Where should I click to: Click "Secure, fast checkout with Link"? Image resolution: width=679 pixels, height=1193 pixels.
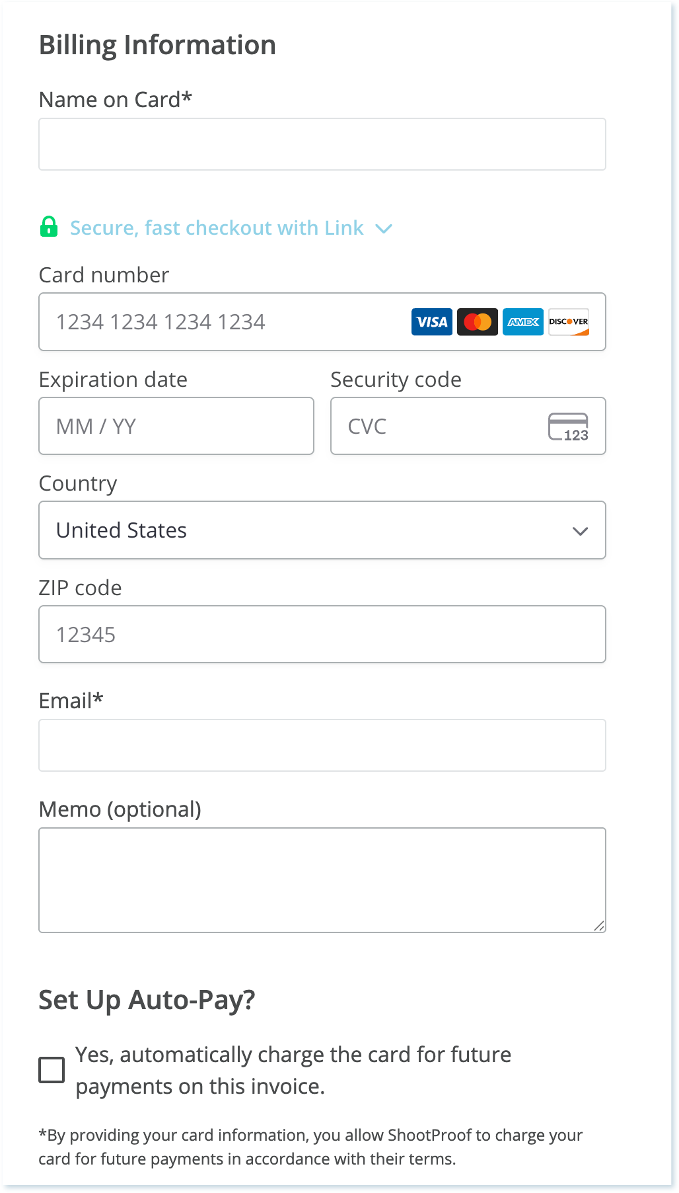click(x=217, y=228)
